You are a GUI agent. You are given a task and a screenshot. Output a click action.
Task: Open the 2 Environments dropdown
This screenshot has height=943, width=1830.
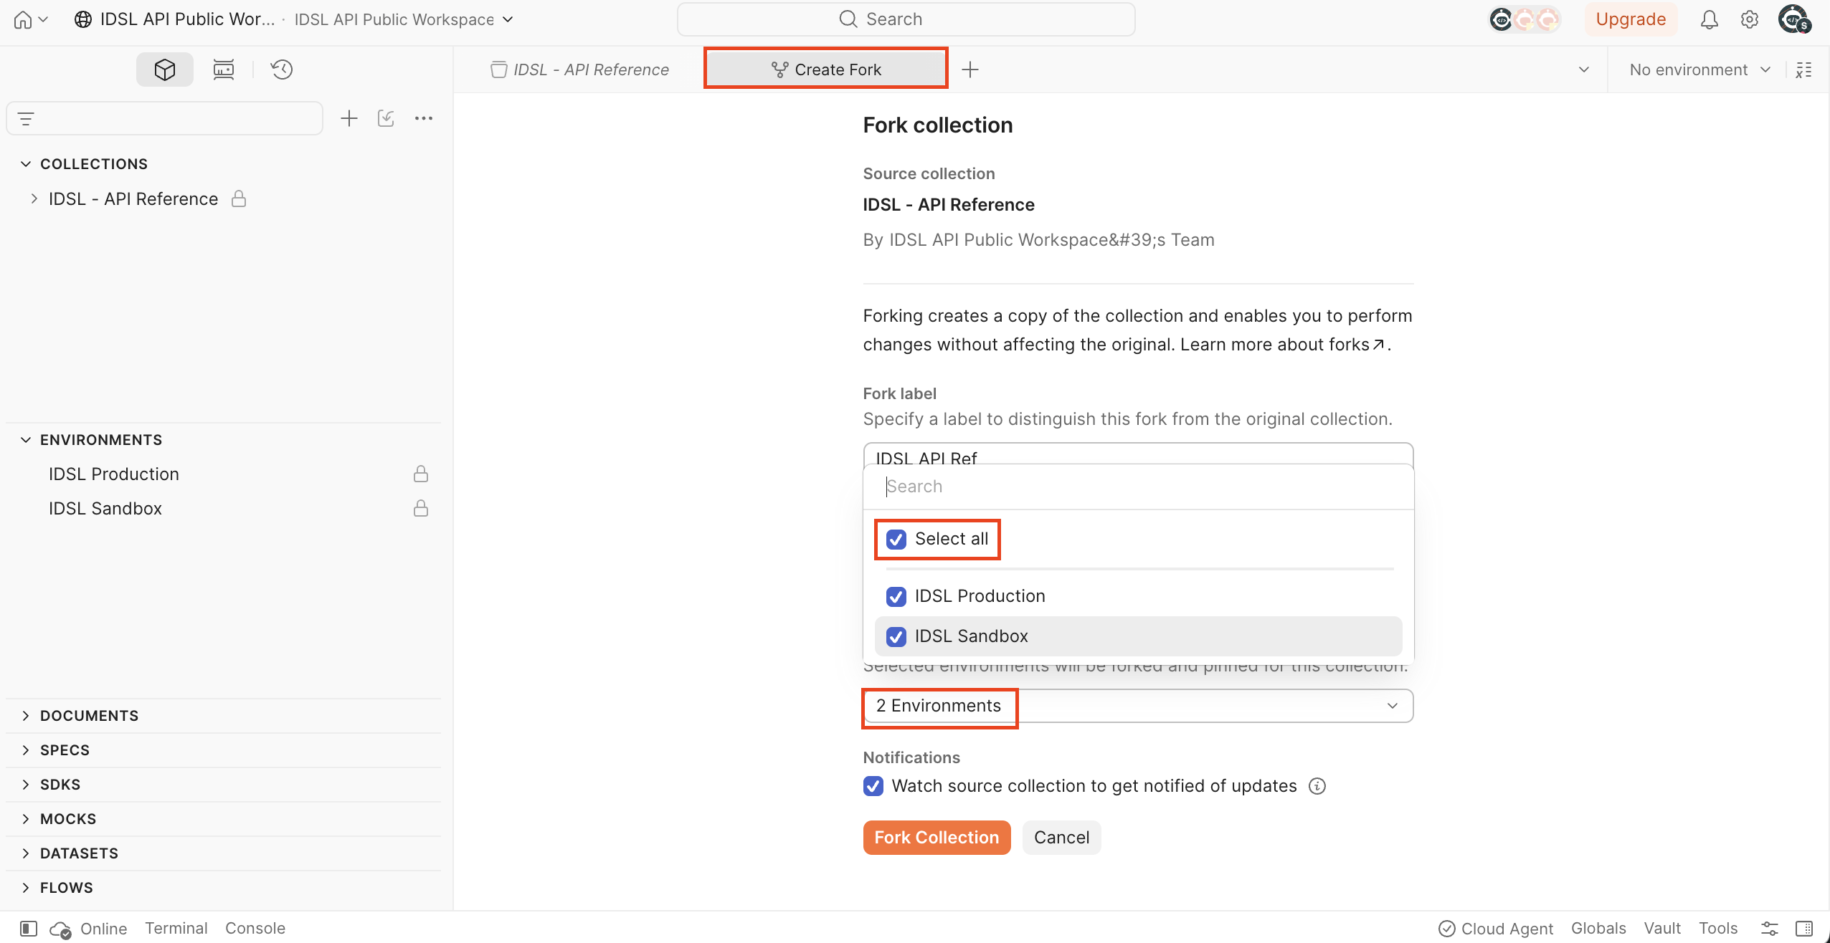tap(1138, 706)
